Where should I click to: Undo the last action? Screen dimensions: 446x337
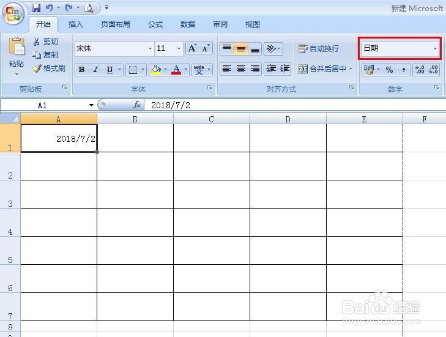click(50, 8)
